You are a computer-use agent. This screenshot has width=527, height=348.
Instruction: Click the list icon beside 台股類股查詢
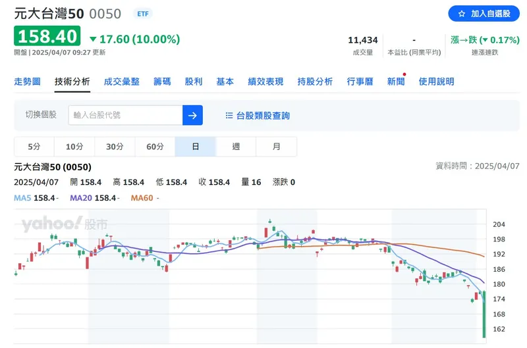point(229,115)
